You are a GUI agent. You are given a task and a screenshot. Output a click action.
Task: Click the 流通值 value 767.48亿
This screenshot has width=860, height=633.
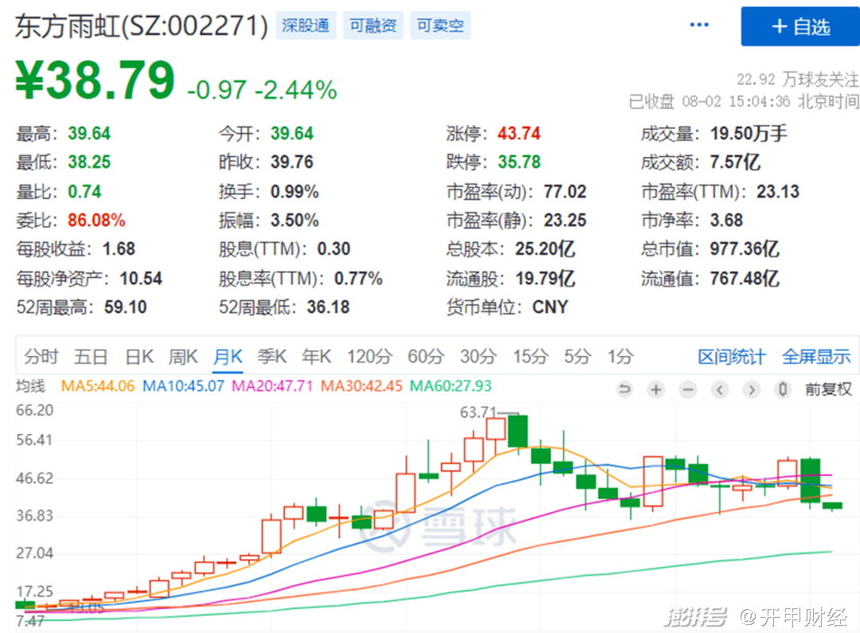click(745, 278)
